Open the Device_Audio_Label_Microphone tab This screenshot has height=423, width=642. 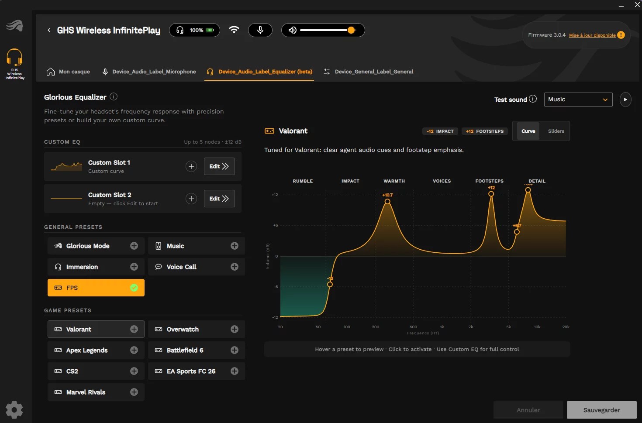149,72
